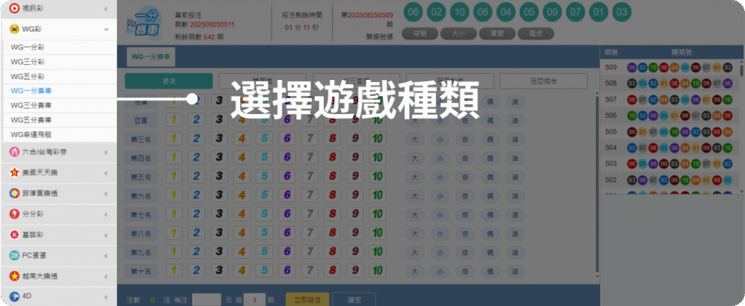Switch to the 名次 bet type tab

click(x=169, y=81)
